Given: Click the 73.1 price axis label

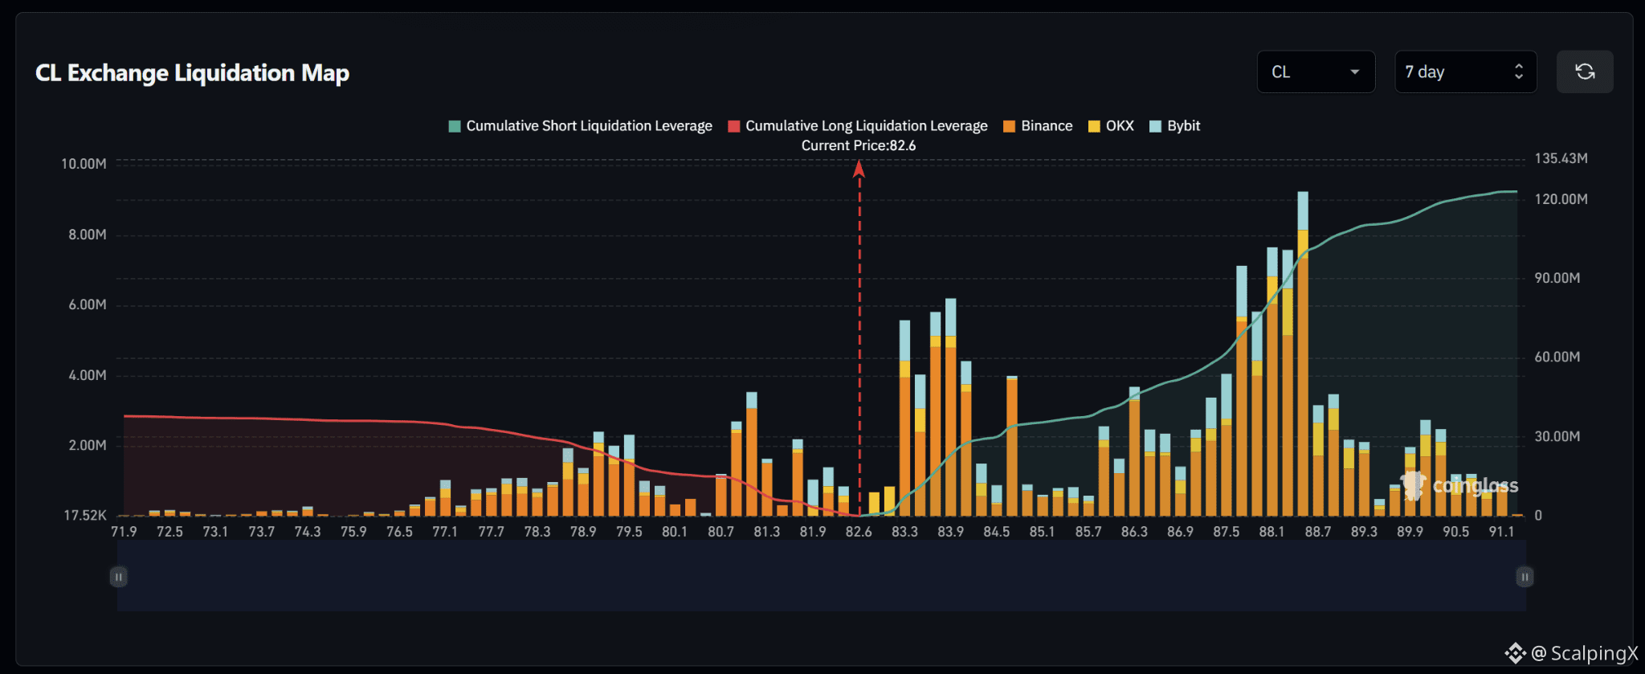Looking at the screenshot, I should click(x=215, y=532).
